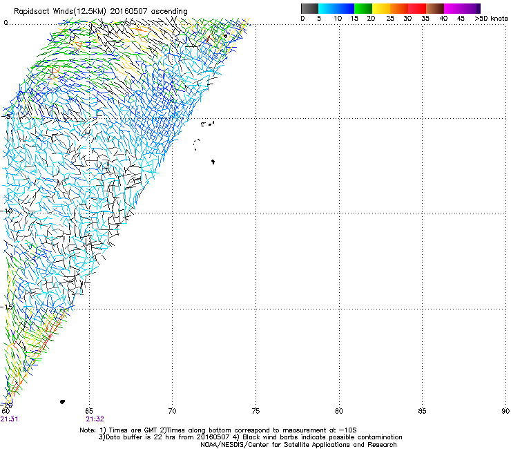The image size is (511, 449).
Task: Click the purple '21:31' overpass time
Action: (x=9, y=419)
